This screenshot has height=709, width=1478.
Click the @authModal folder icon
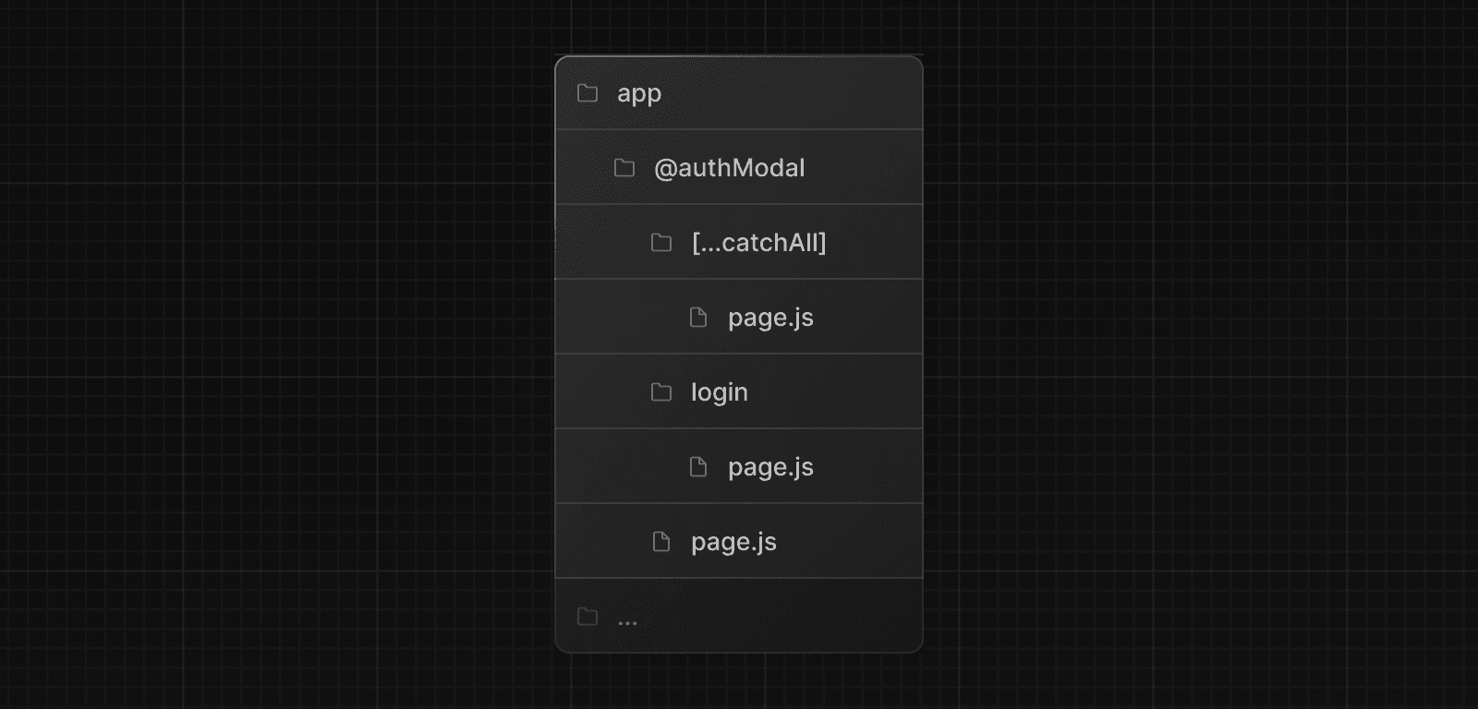click(624, 168)
